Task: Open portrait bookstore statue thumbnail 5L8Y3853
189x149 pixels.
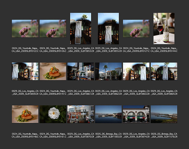Action: pos(81,28)
